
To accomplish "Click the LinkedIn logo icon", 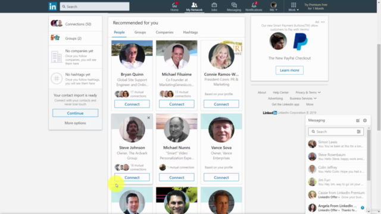I will pos(53,7).
